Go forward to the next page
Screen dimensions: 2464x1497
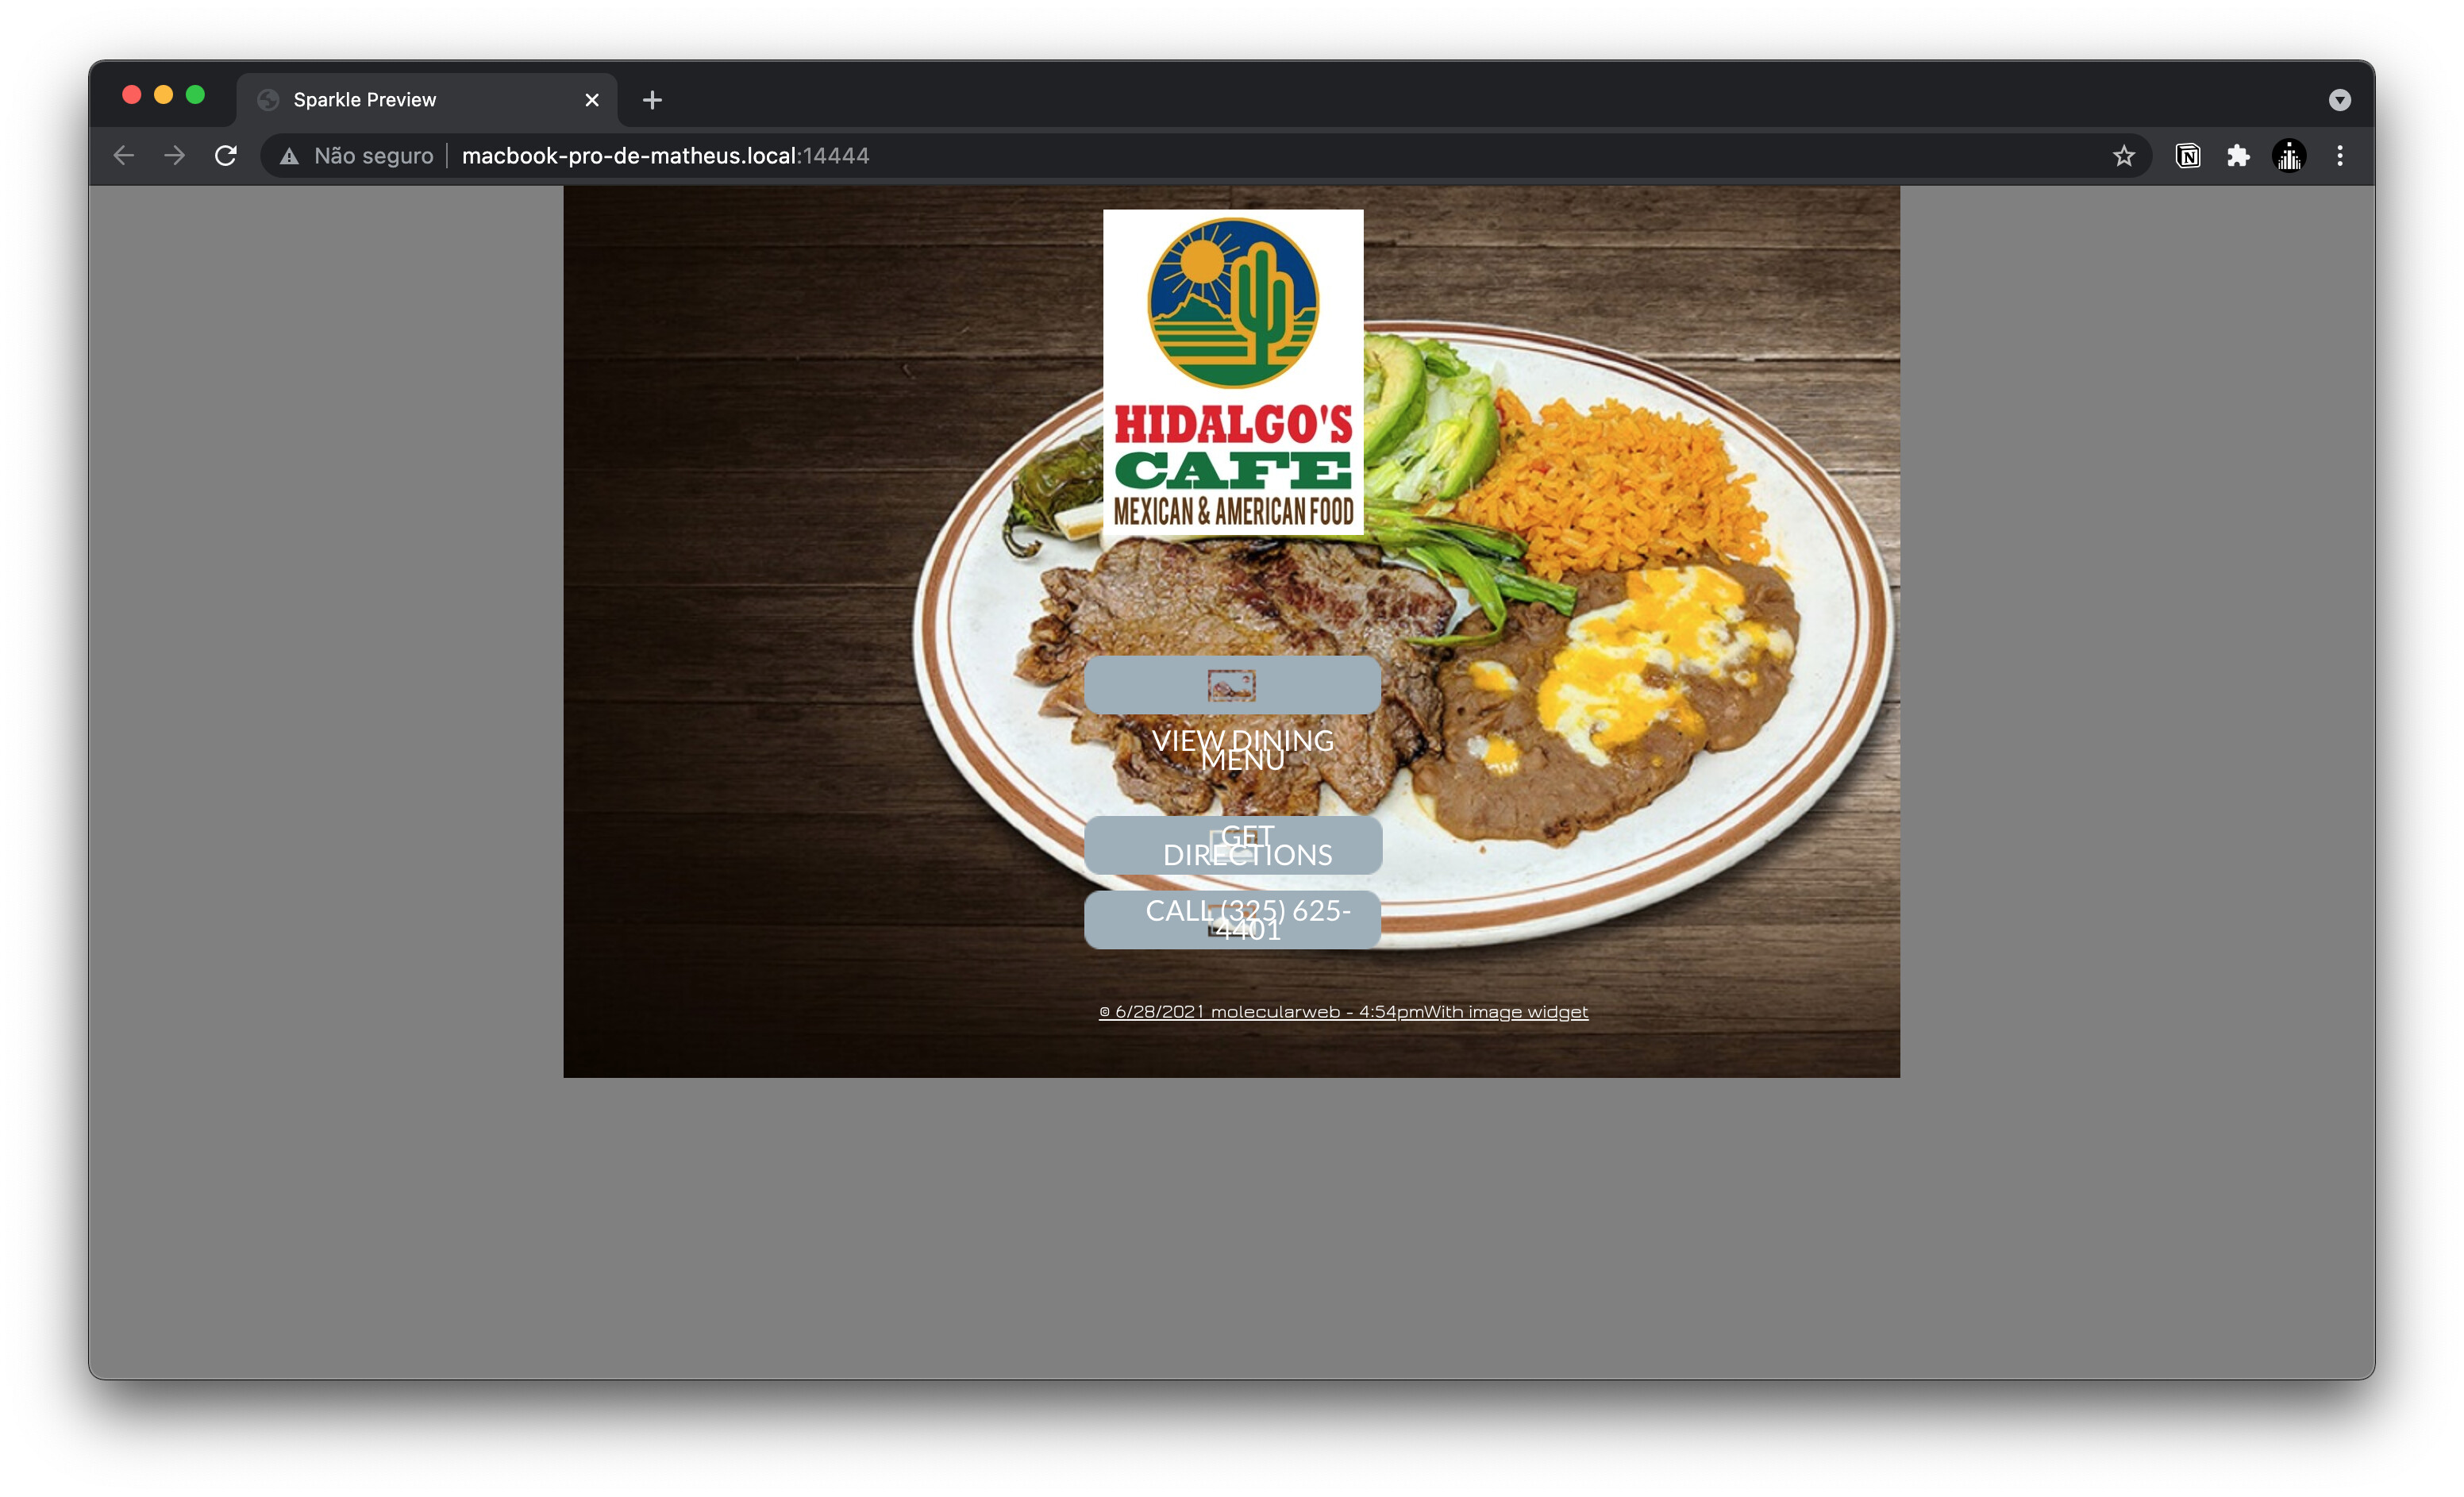(175, 156)
